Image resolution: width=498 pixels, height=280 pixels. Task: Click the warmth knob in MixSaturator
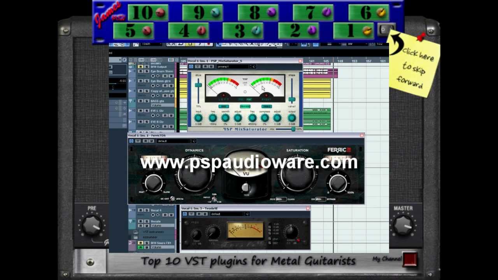[225, 118]
